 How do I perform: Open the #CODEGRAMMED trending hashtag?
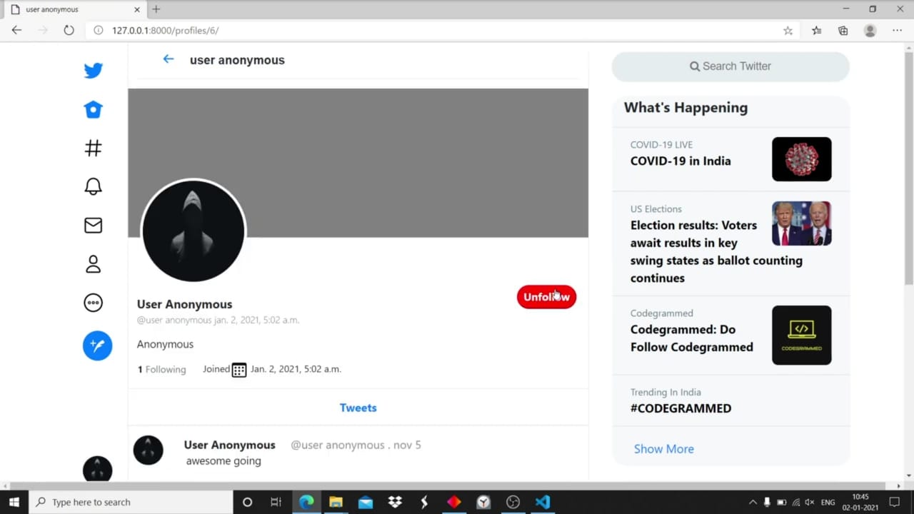(681, 408)
